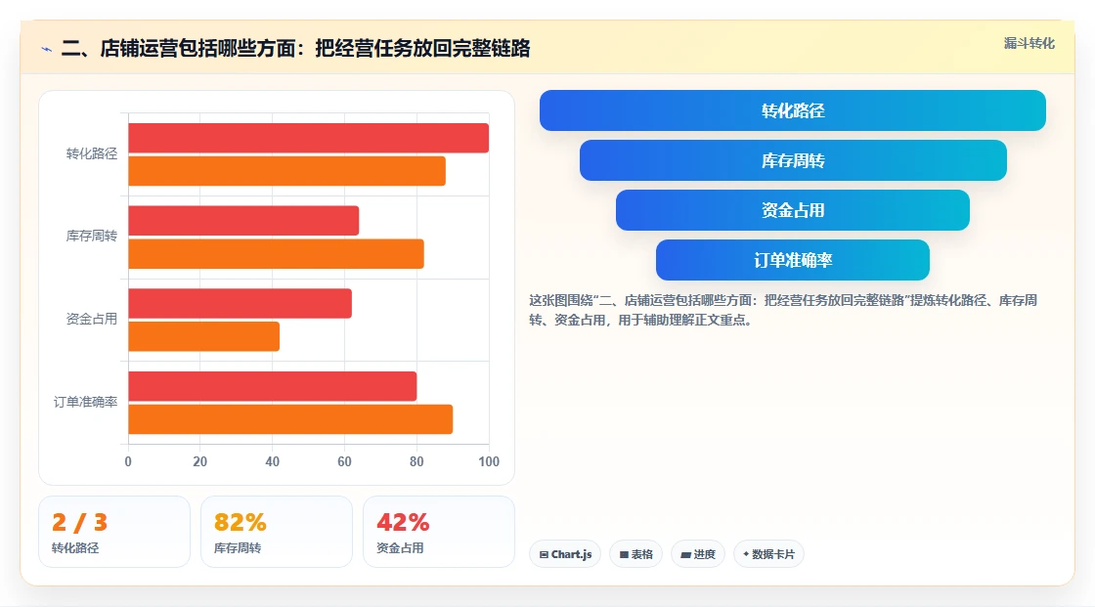Open the 82% 库存周转 data card
Image resolution: width=1095 pixels, height=607 pixels.
click(277, 532)
